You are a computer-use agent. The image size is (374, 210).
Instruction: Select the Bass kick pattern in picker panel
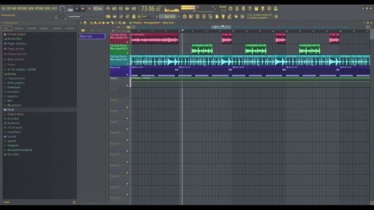click(x=92, y=36)
